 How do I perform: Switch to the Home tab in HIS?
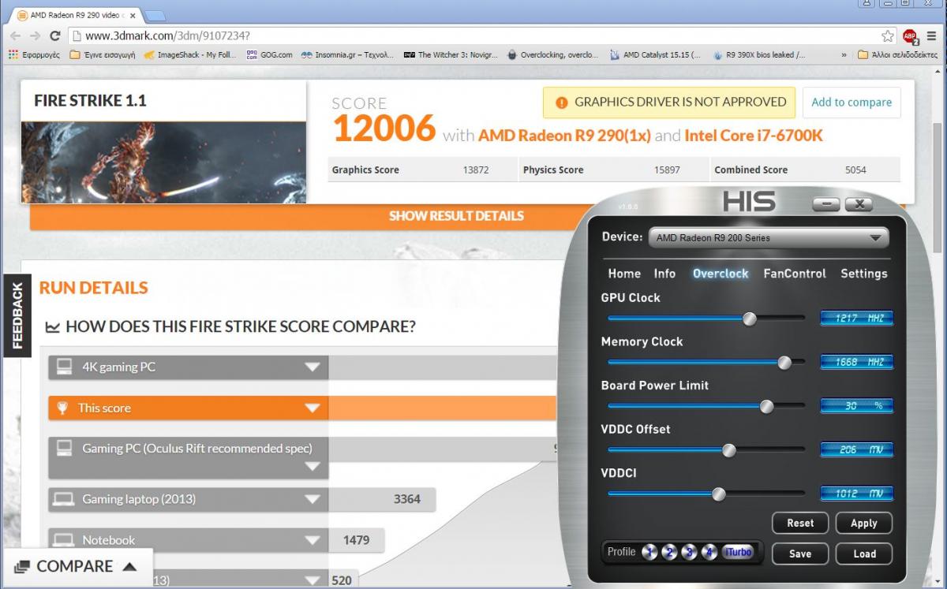(x=624, y=274)
